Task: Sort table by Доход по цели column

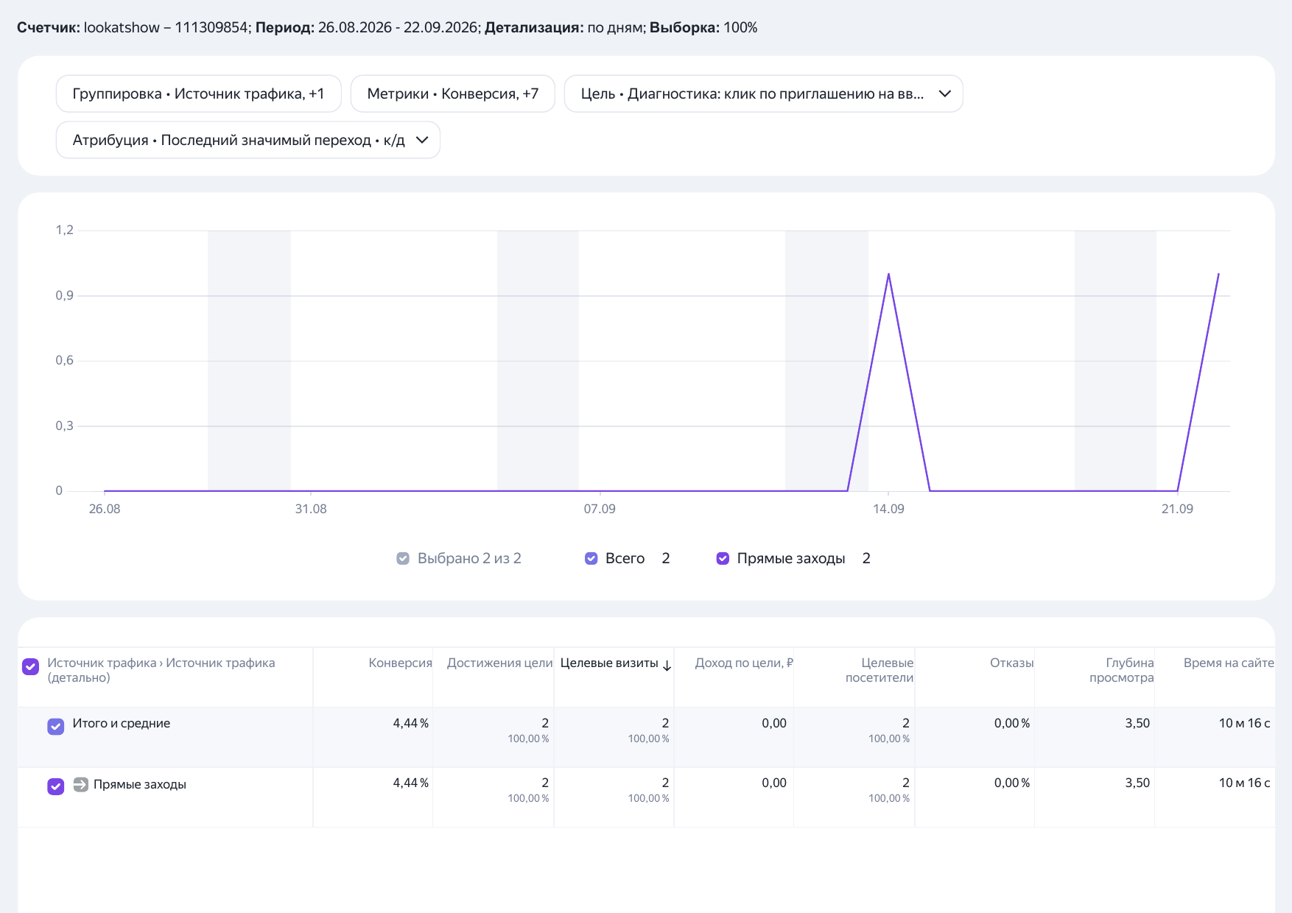Action: 744,663
